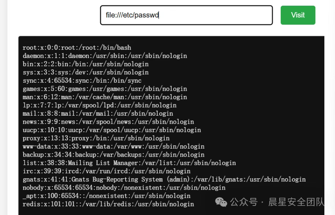Click the proxy user entry line
Viewport: 335px width, 215px height.
pyautogui.click(x=96, y=138)
